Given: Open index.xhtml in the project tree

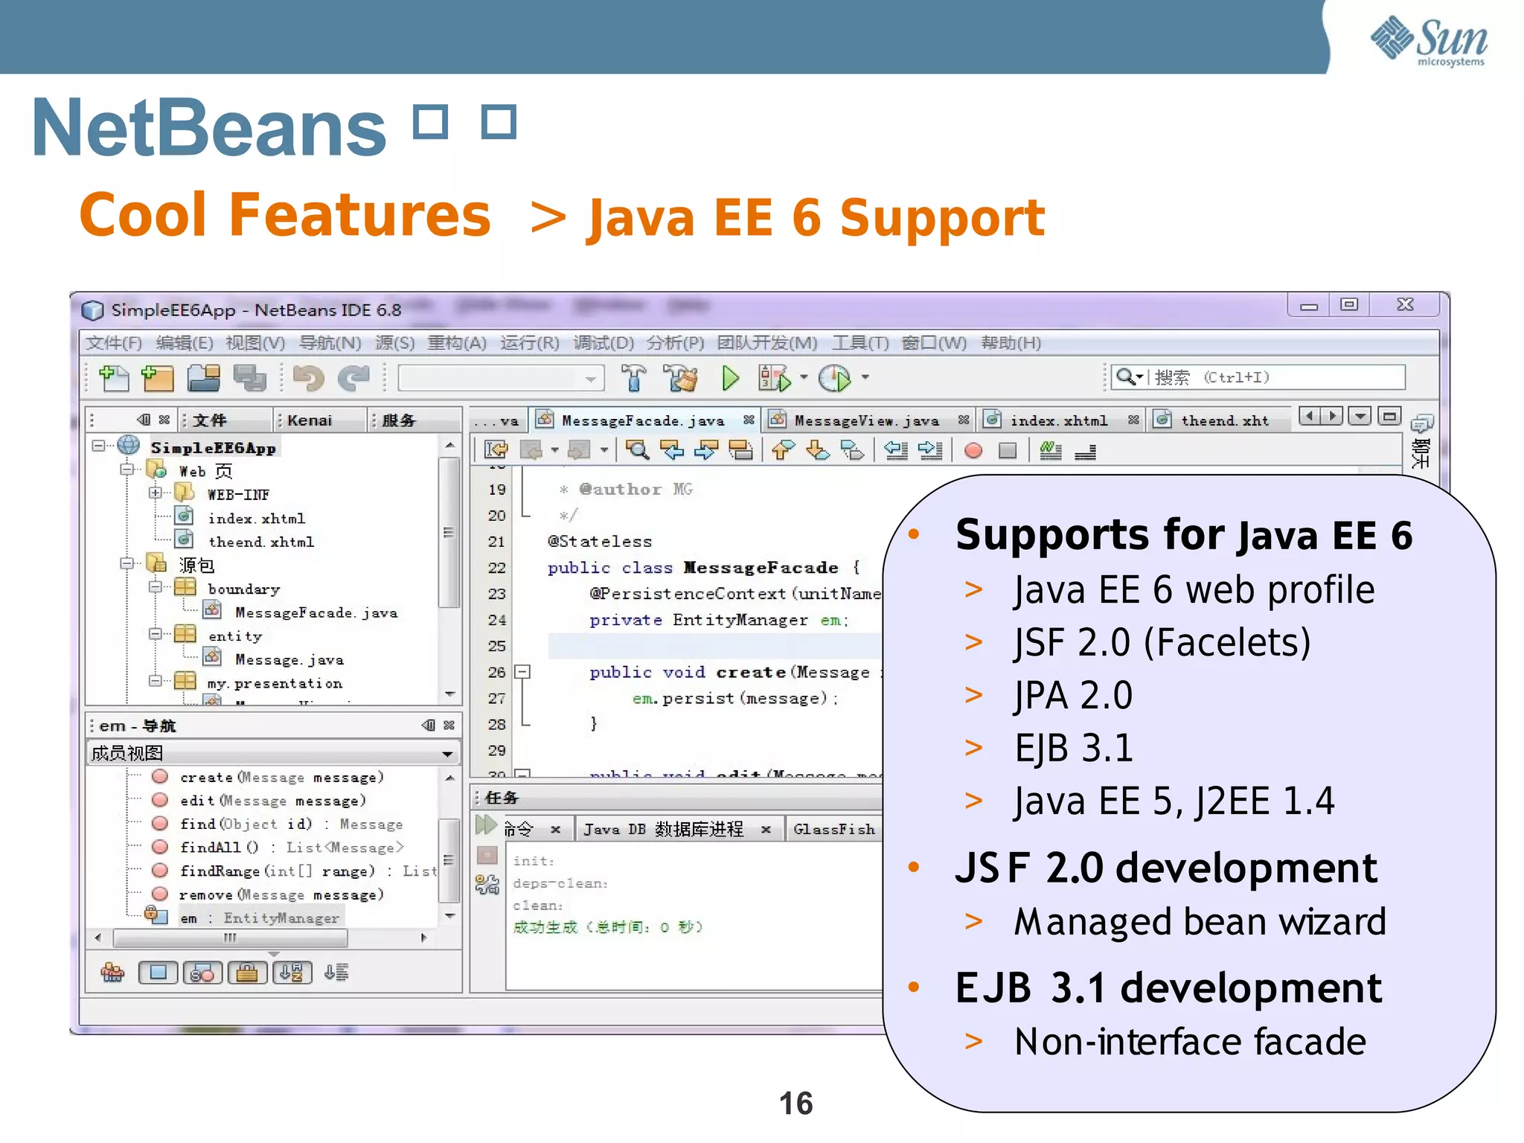Looking at the screenshot, I should tap(256, 519).
